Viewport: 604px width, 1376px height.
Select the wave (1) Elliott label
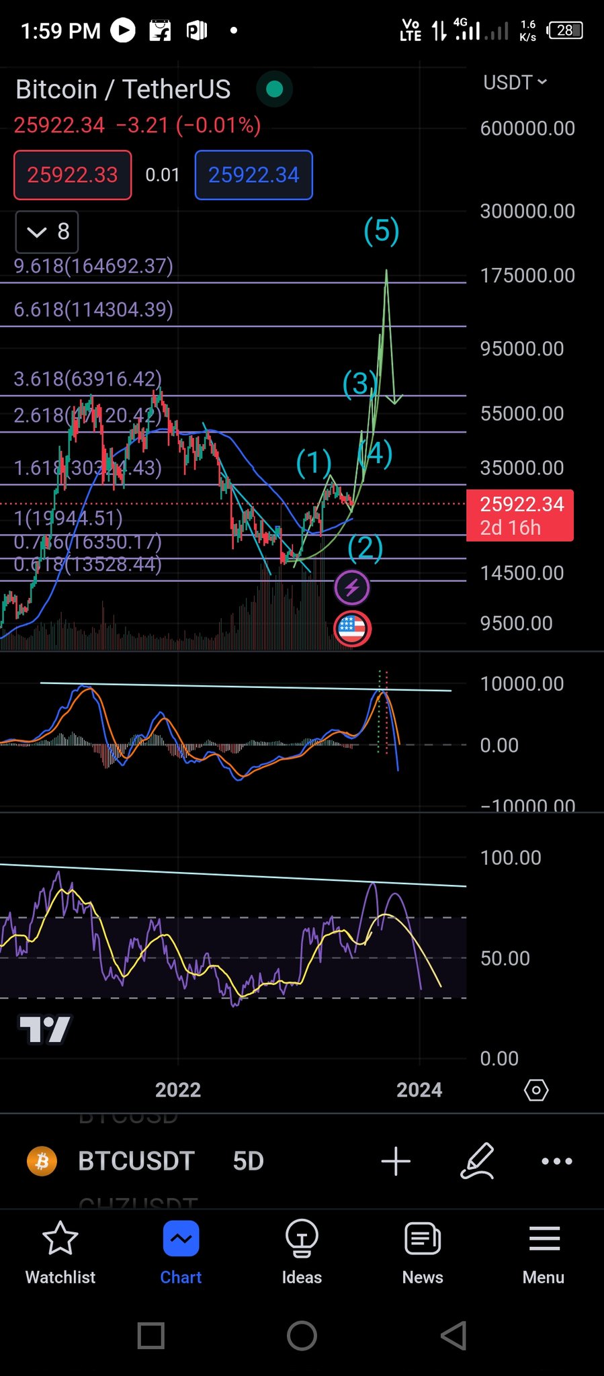[x=314, y=462]
